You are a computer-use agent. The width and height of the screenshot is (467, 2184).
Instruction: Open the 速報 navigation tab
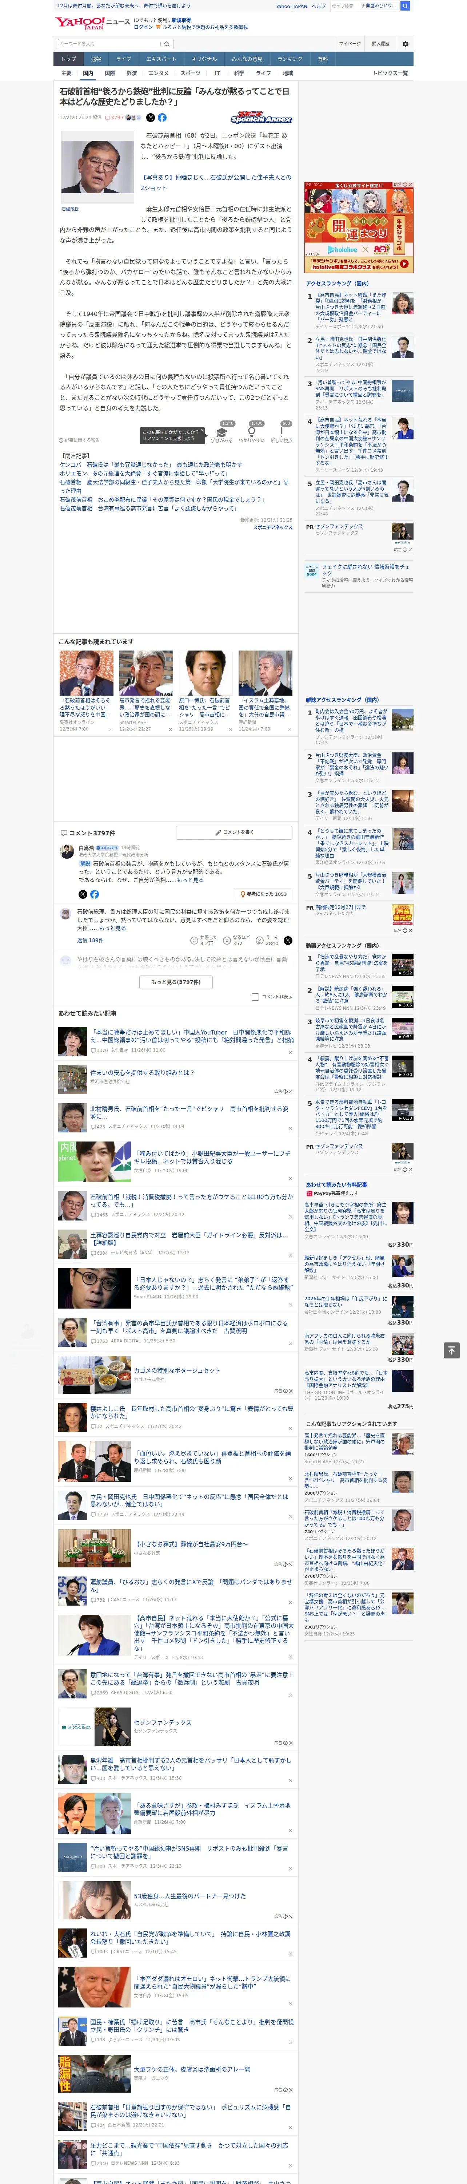click(x=96, y=59)
